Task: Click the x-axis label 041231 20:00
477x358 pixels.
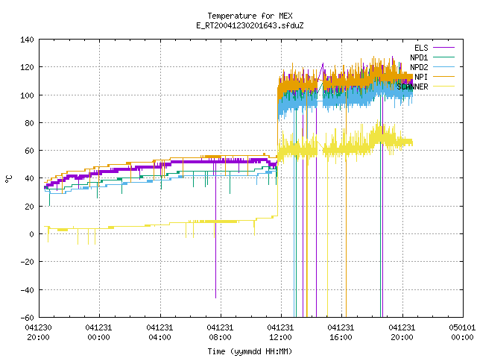Action: coord(402,333)
